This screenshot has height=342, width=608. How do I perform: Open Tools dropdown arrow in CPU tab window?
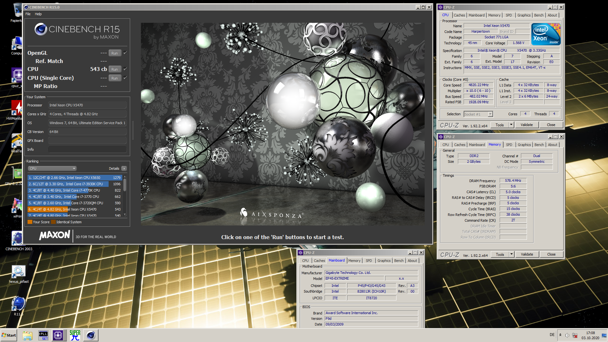[x=511, y=125]
